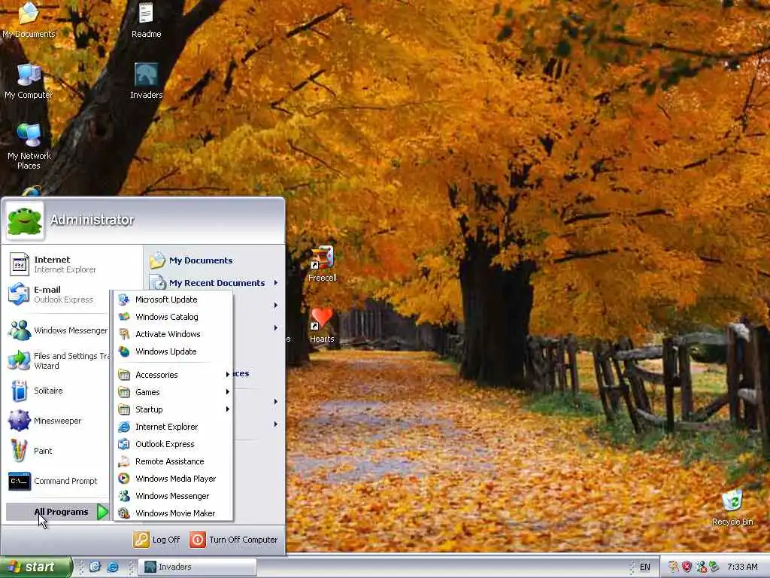Open Internet Explorer in All Programs list

click(x=174, y=427)
